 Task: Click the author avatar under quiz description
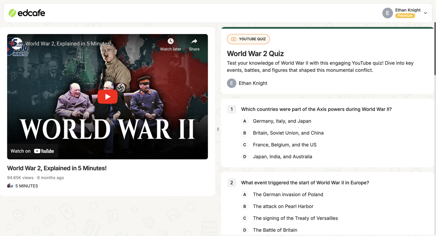point(231,83)
